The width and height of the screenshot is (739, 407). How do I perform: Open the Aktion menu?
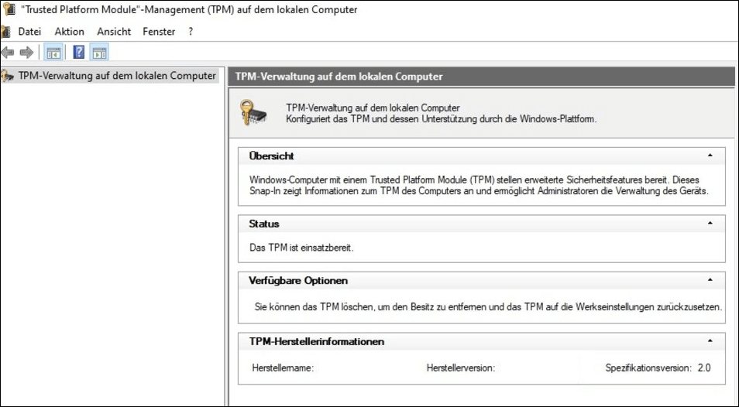coord(69,32)
